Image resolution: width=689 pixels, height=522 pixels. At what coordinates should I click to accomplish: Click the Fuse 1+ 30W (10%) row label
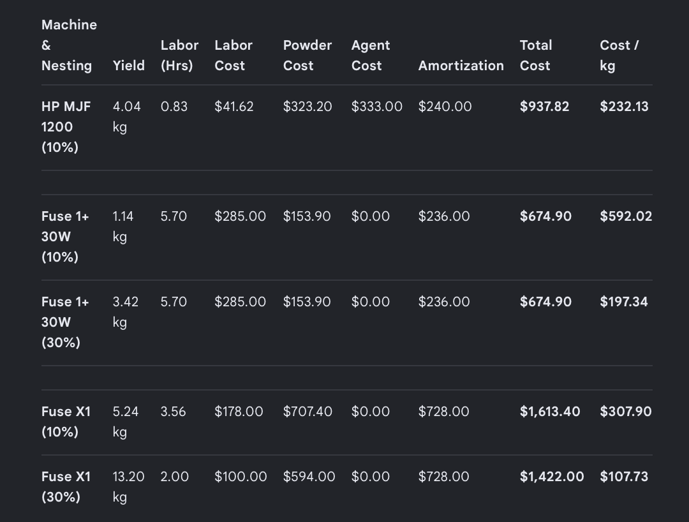tap(65, 237)
